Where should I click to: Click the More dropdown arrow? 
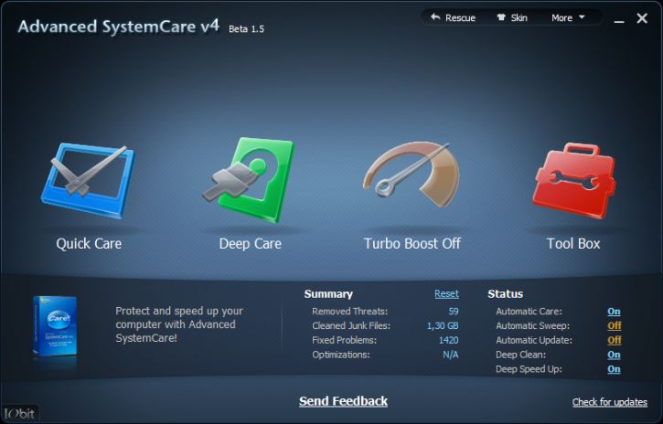(x=582, y=17)
